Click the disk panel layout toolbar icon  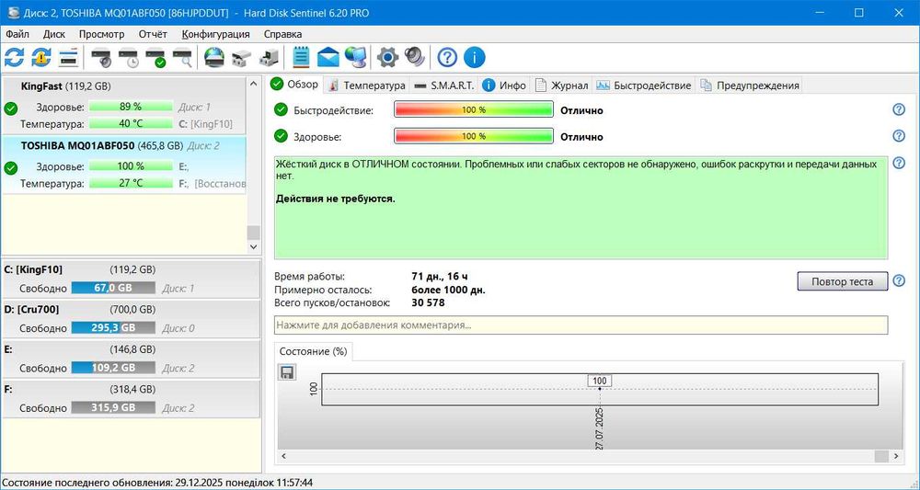coord(68,57)
